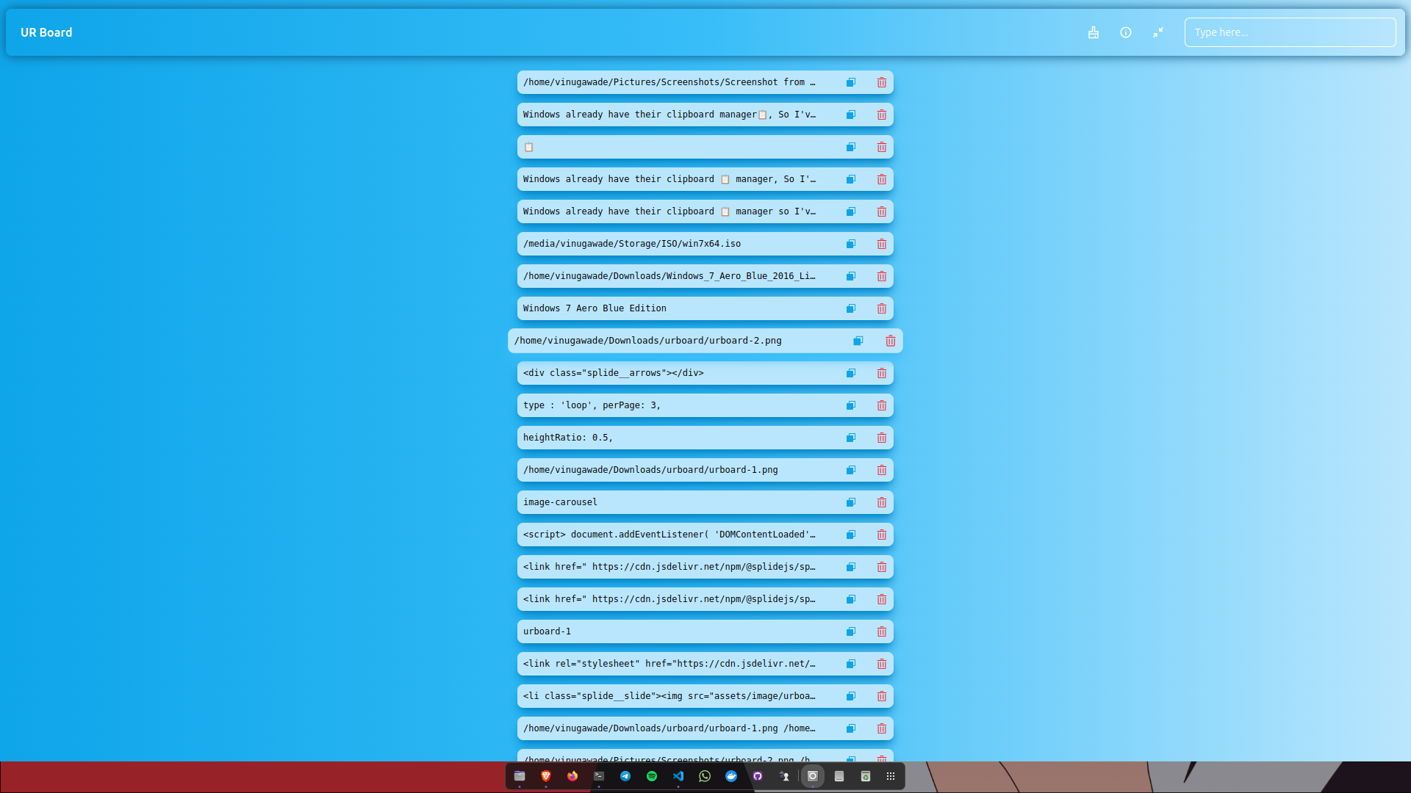The image size is (1411, 793).
Task: Open Spotify from the dock
Action: point(652,776)
